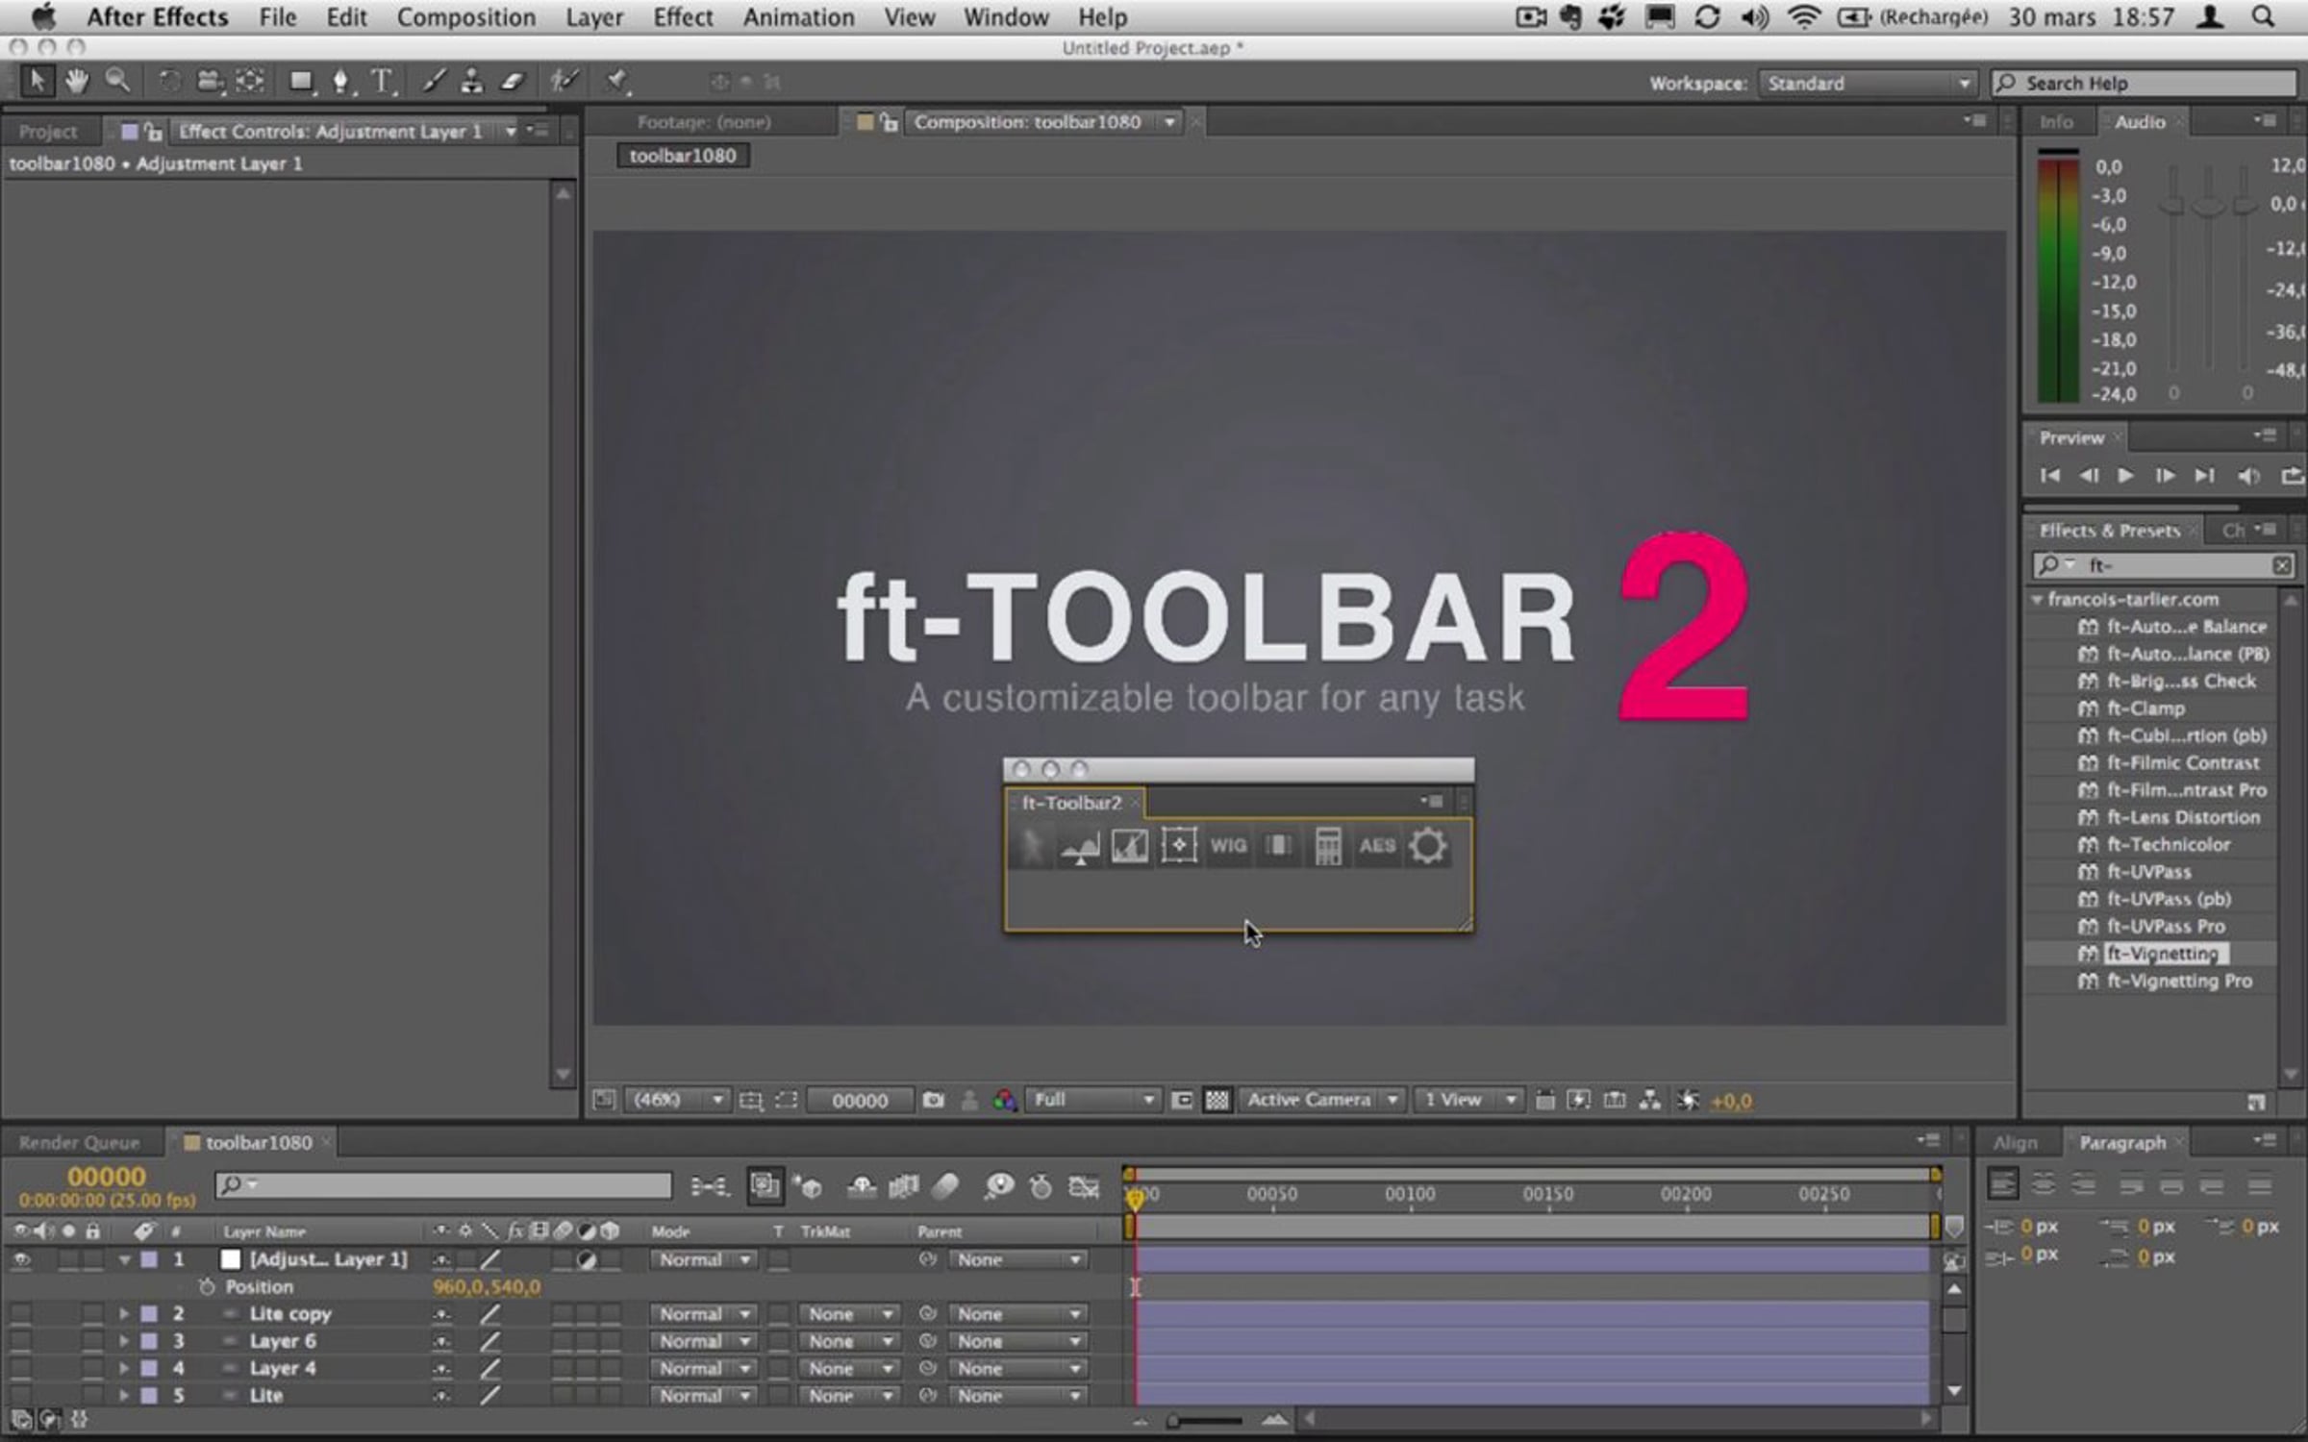Viewport: 2308px width, 1442px height.
Task: Switch to the Render Queue tab
Action: [x=79, y=1142]
